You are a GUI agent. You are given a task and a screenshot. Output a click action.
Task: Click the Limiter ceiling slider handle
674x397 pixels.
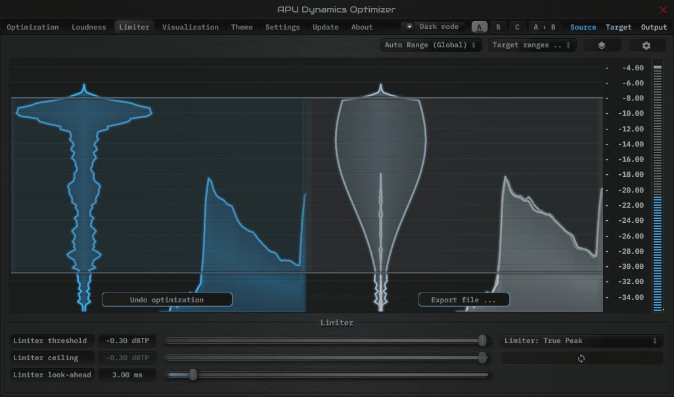pos(482,358)
